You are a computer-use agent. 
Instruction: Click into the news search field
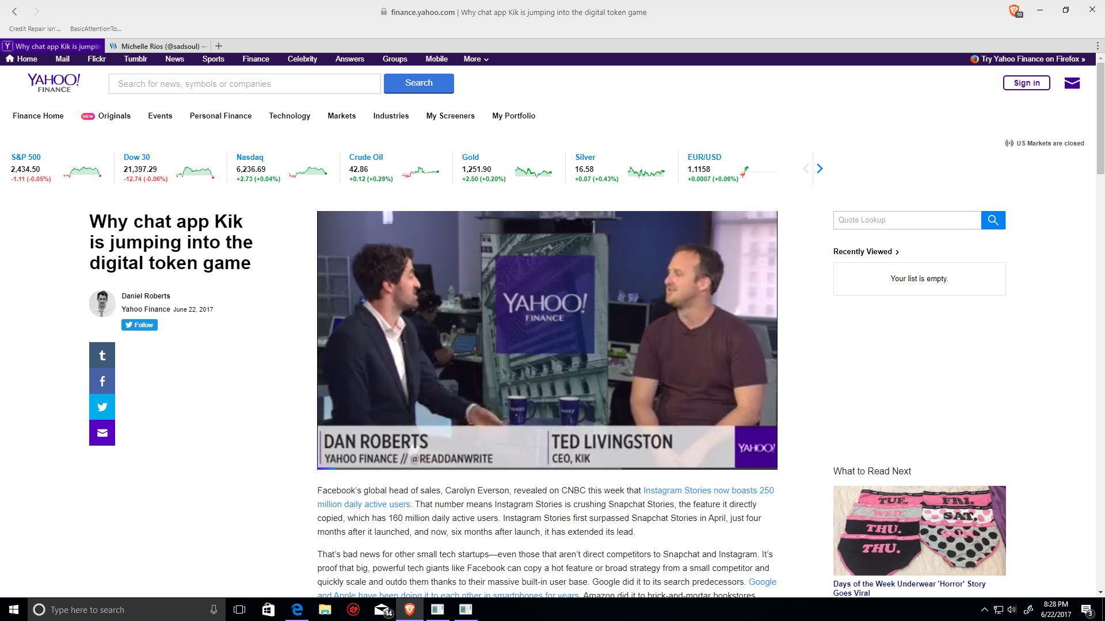(x=245, y=83)
